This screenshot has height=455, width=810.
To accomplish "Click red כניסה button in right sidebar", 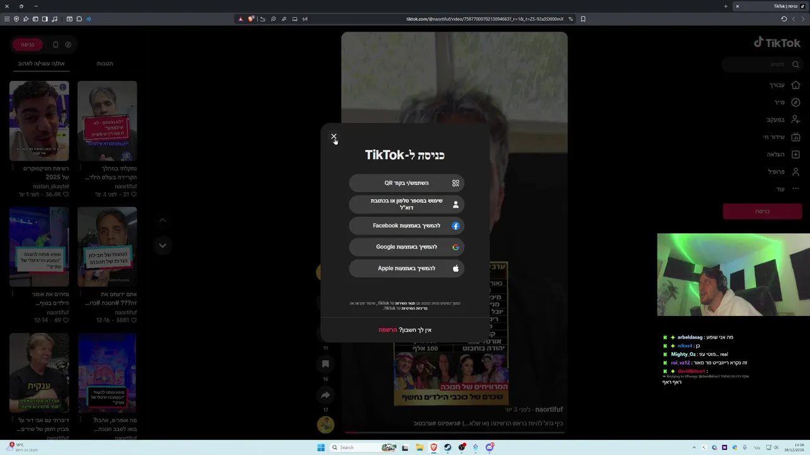I will coord(762,212).
